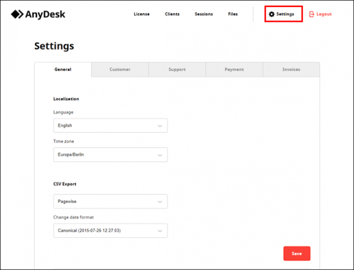Click the Settings gear icon
The height and width of the screenshot is (270, 354).
271,14
